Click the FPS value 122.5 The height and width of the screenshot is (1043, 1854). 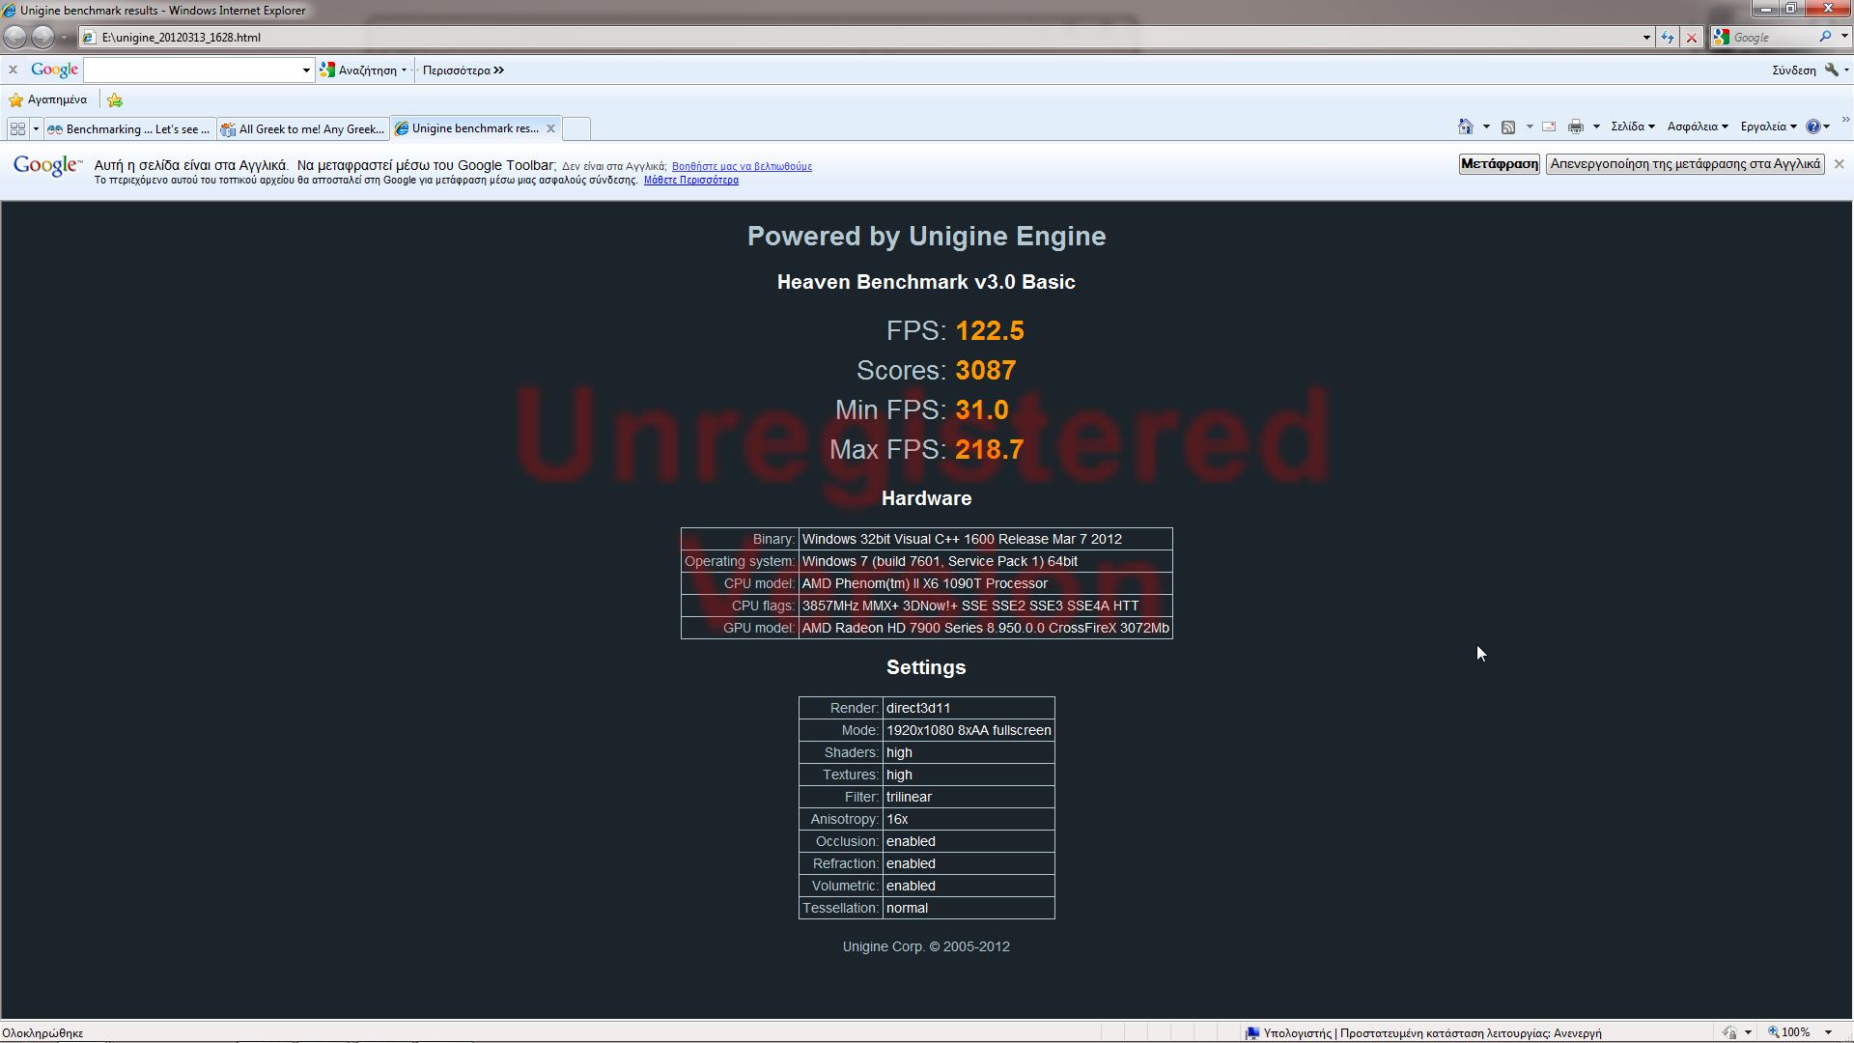[990, 331]
